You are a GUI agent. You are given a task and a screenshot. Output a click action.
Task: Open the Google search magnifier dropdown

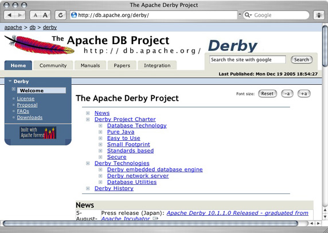tap(248, 15)
